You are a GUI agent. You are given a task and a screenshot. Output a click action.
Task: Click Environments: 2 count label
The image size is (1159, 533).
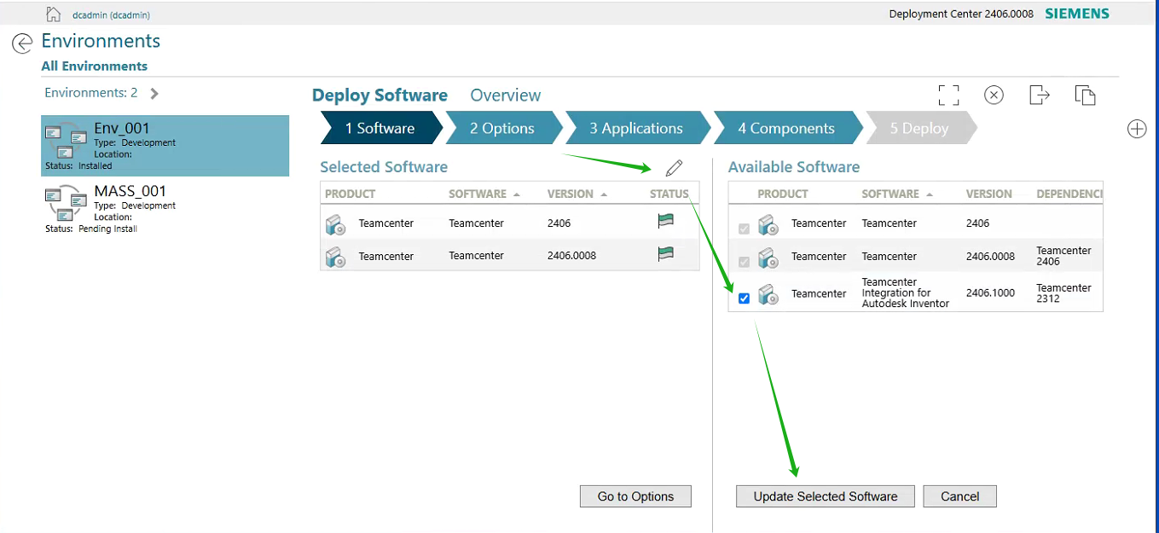91,93
